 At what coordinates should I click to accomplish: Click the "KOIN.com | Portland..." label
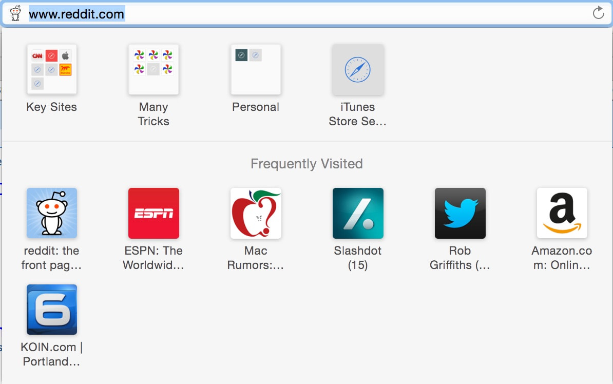point(52,354)
